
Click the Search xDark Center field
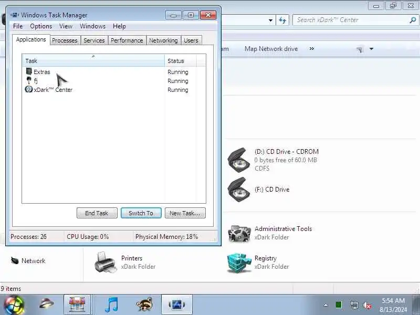(x=350, y=20)
